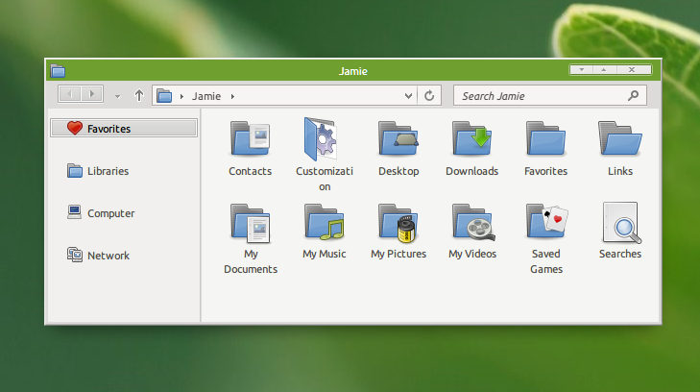The width and height of the screenshot is (700, 392).
Task: Select Favorites in the navigation pane
Action: 124,128
